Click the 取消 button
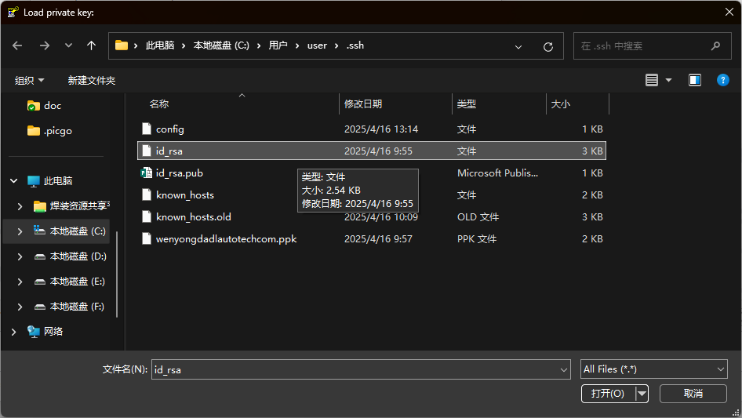The height and width of the screenshot is (418, 742). [693, 394]
